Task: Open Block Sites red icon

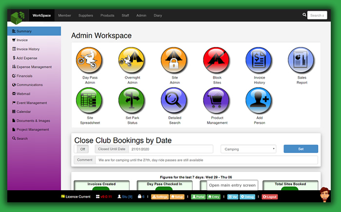Action: coord(216,60)
